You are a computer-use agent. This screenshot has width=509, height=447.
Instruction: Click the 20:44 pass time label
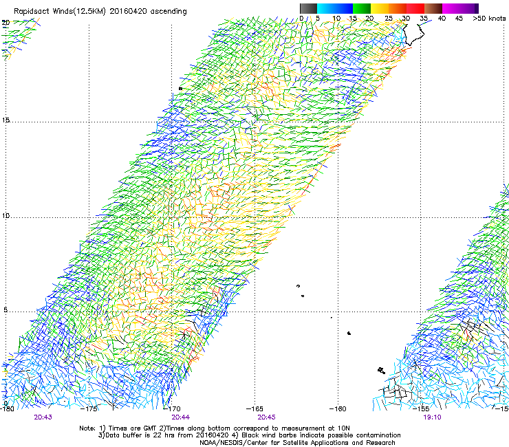coord(181,417)
